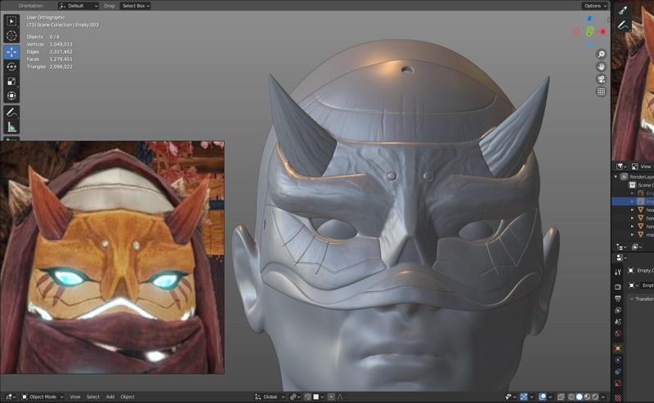The height and width of the screenshot is (403, 654).
Task: Choose the Move tool
Action: pyautogui.click(x=11, y=52)
